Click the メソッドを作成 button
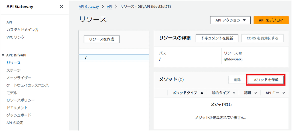This screenshot has height=131, width=292. 266,80
